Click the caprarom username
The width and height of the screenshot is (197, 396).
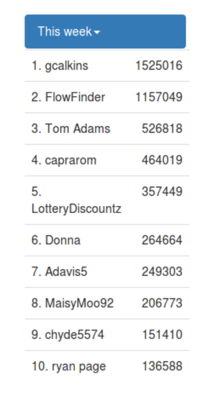64,160
